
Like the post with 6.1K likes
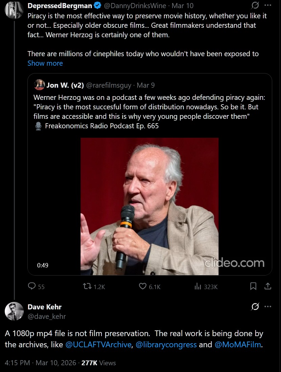click(x=143, y=286)
